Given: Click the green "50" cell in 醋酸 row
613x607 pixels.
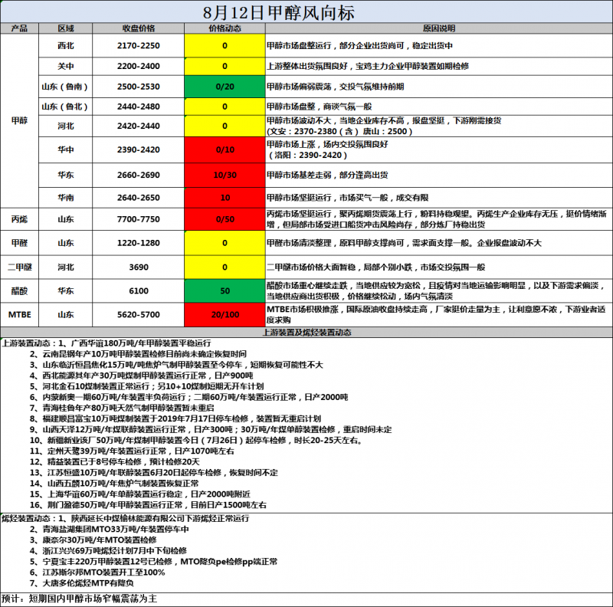Looking at the screenshot, I should [225, 291].
